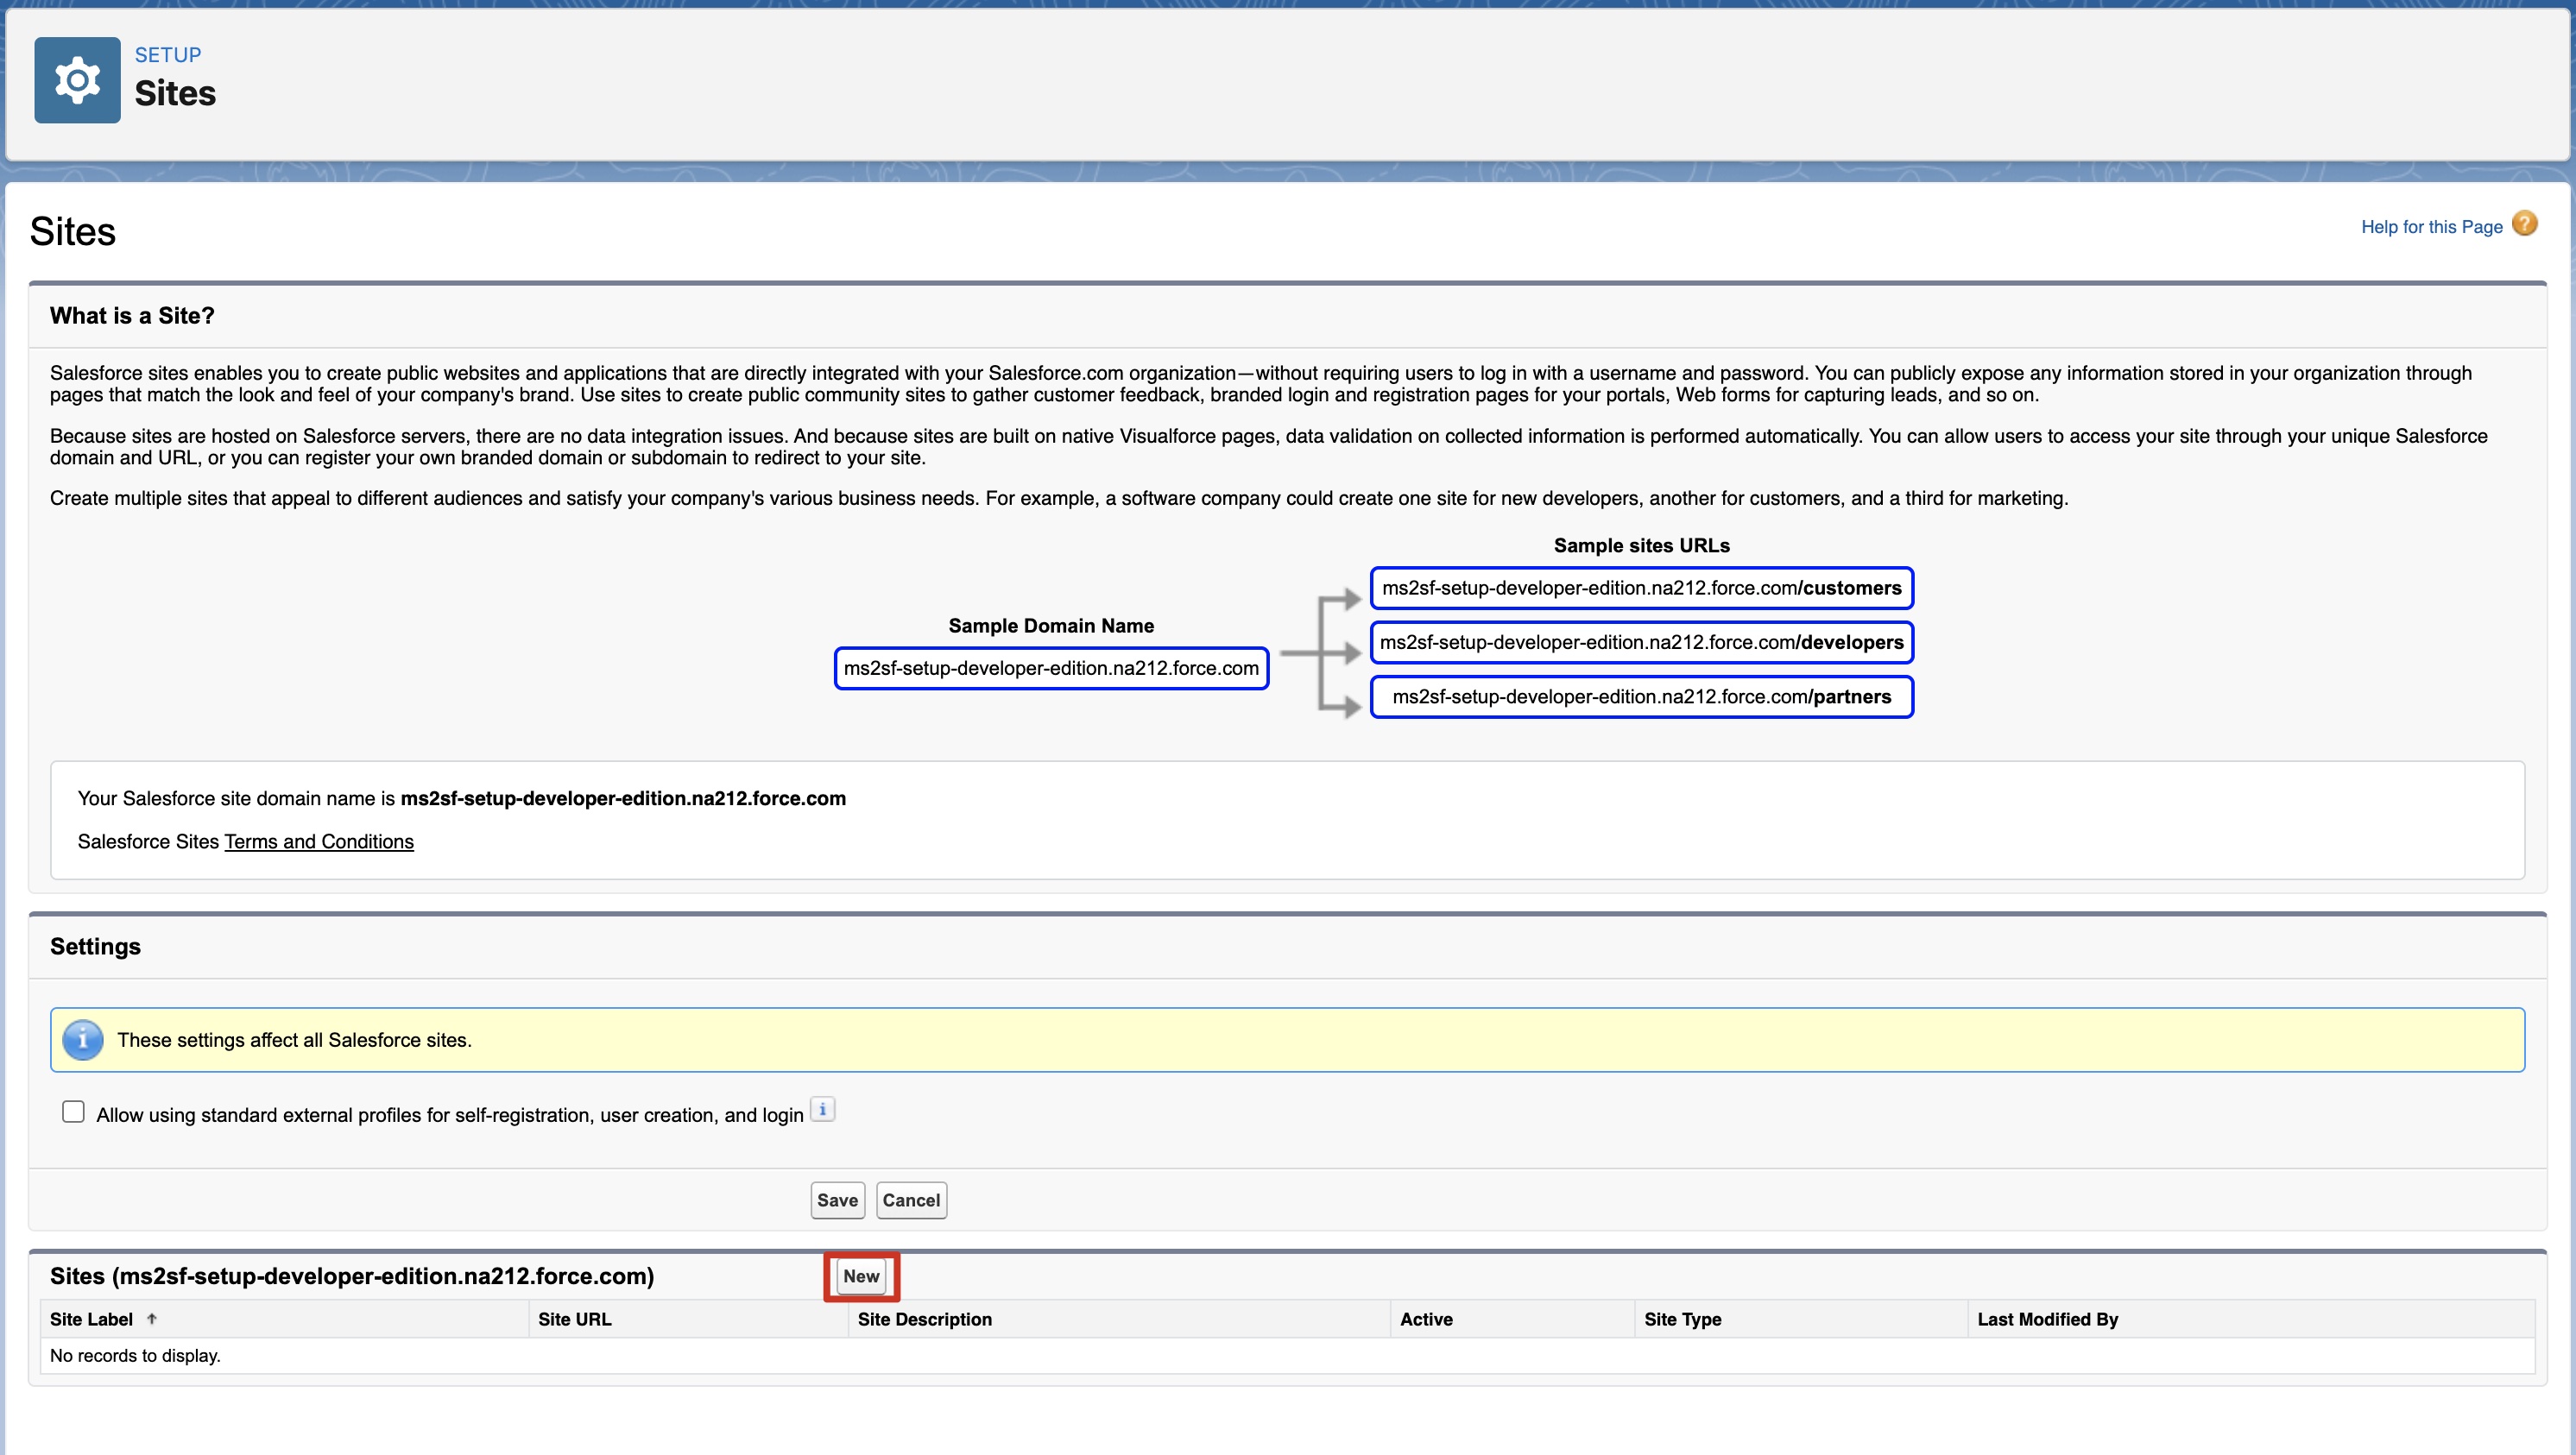Click the sample partners URL box

[1642, 697]
